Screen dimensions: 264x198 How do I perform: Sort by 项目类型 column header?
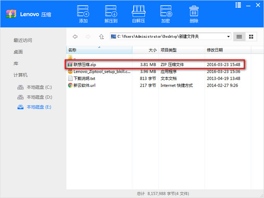[181, 50]
